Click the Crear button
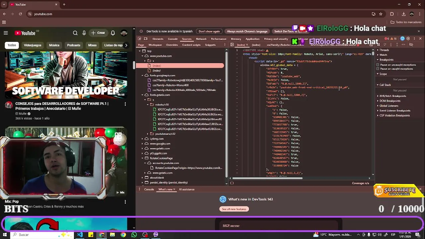425x239 pixels. coord(98,33)
